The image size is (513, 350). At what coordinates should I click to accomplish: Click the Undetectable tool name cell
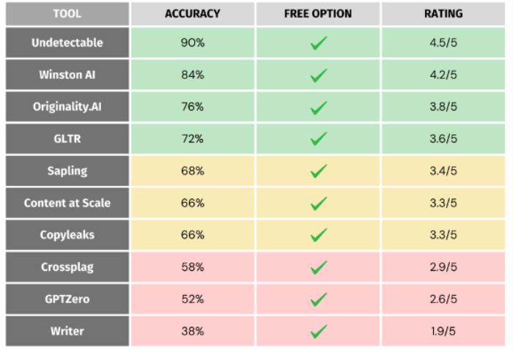click(67, 42)
